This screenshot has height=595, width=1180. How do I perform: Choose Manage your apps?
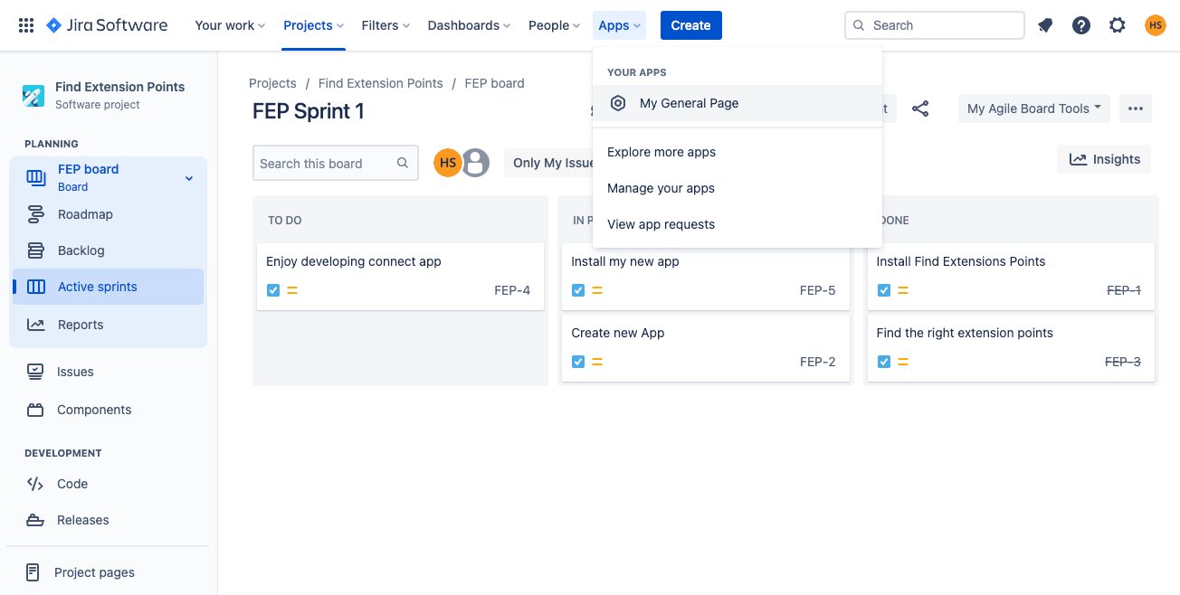(737, 188)
